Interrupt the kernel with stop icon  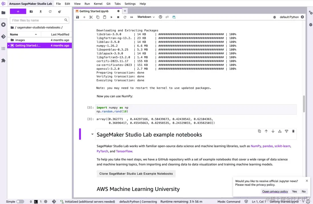tap(118, 17)
